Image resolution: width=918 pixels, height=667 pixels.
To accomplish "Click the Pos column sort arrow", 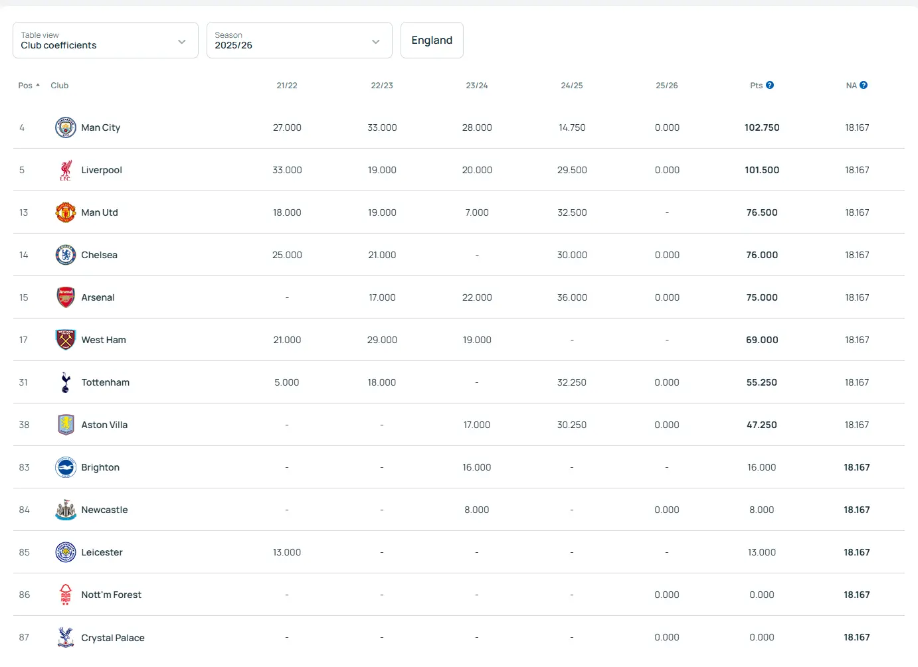I will [x=38, y=85].
